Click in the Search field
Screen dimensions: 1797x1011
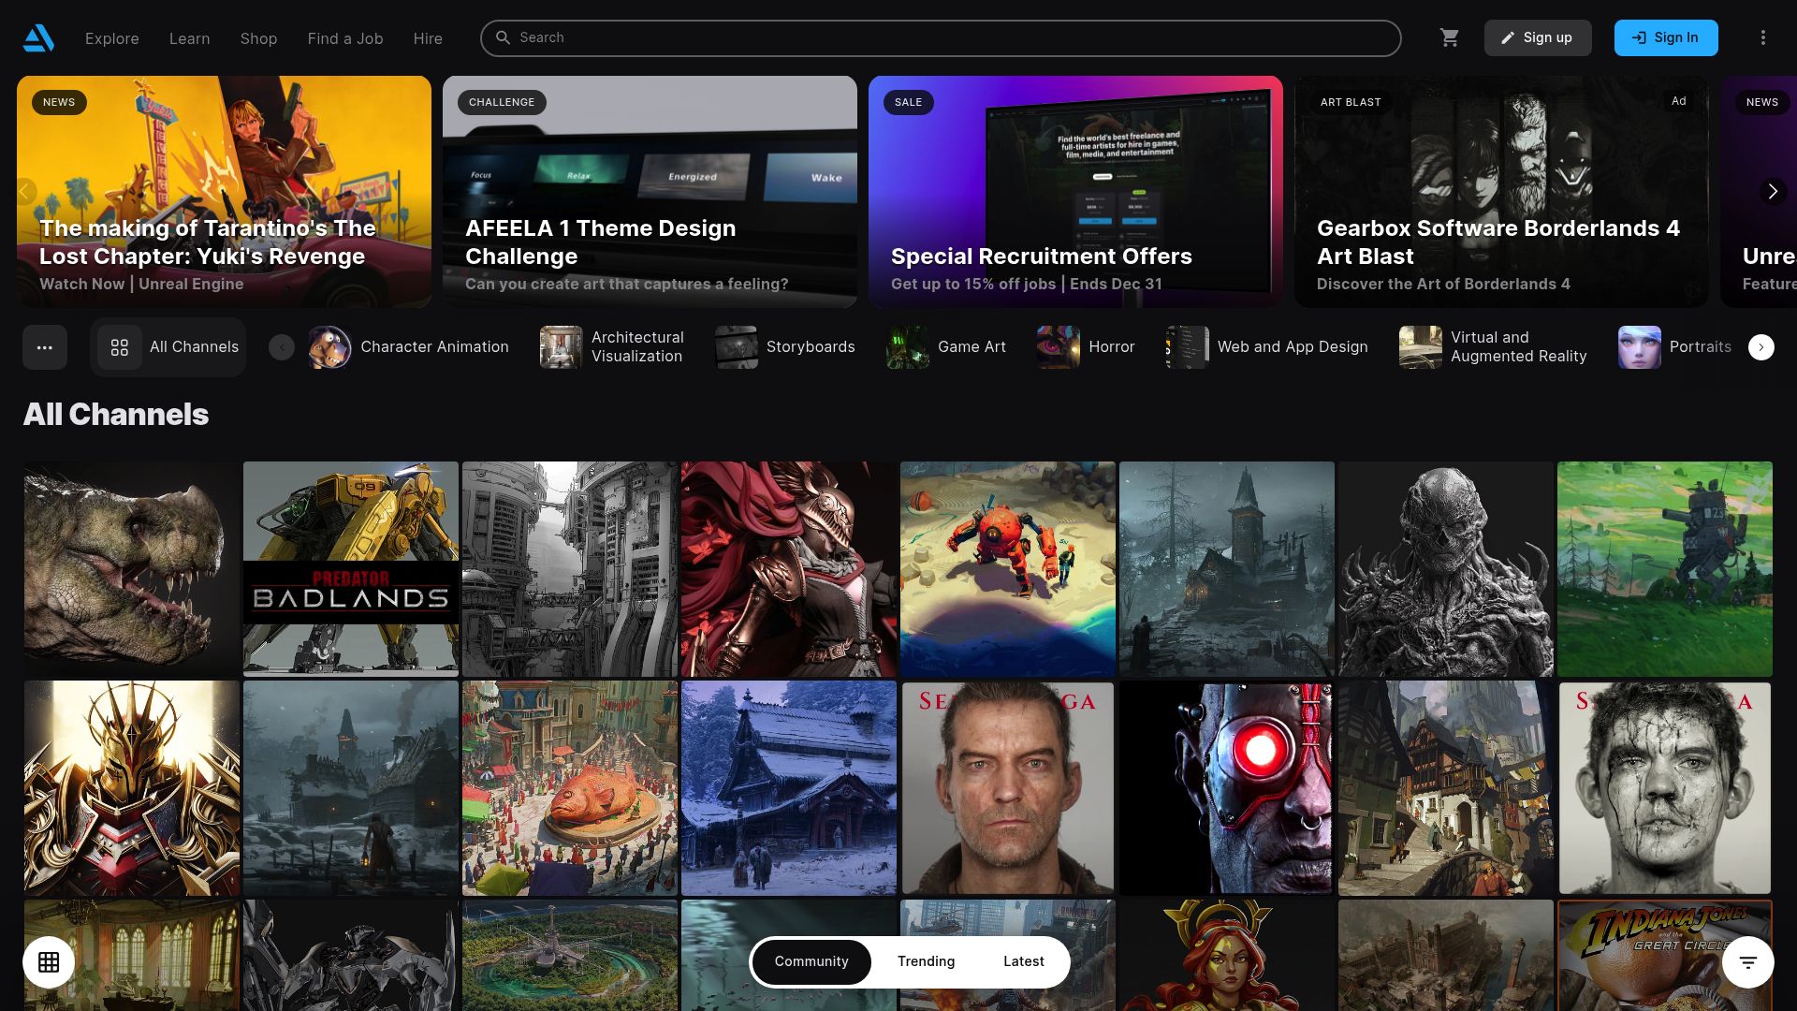pos(941,38)
